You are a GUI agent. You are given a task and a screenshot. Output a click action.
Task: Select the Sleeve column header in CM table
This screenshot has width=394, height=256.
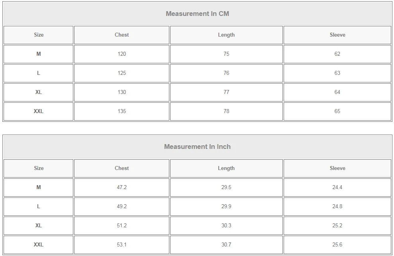337,35
